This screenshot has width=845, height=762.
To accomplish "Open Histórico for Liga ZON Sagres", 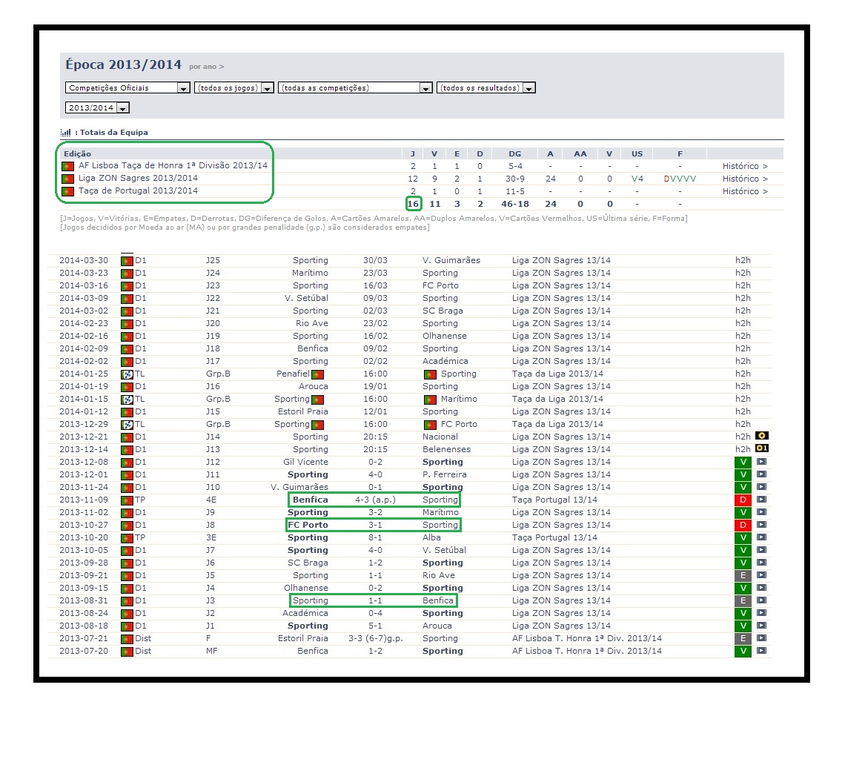I will [745, 179].
